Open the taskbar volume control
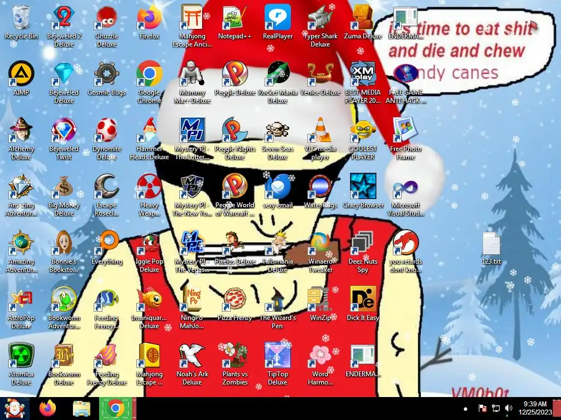Viewport: 561px width, 420px height. (x=508, y=408)
